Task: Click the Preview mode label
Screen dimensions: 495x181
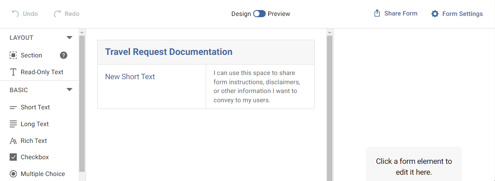Action: pyautogui.click(x=279, y=14)
